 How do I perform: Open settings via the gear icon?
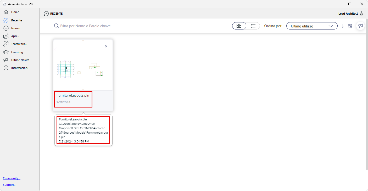[x=350, y=26]
